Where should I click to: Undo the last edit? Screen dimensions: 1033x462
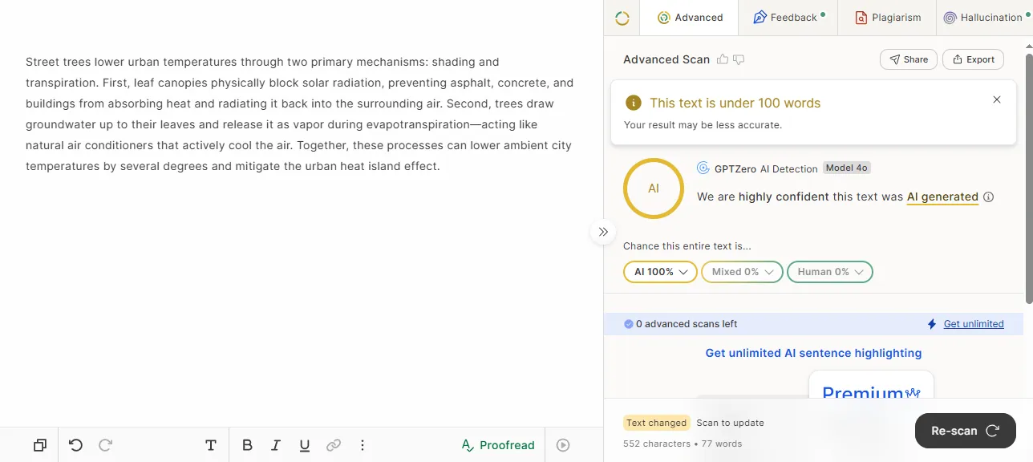(x=76, y=445)
